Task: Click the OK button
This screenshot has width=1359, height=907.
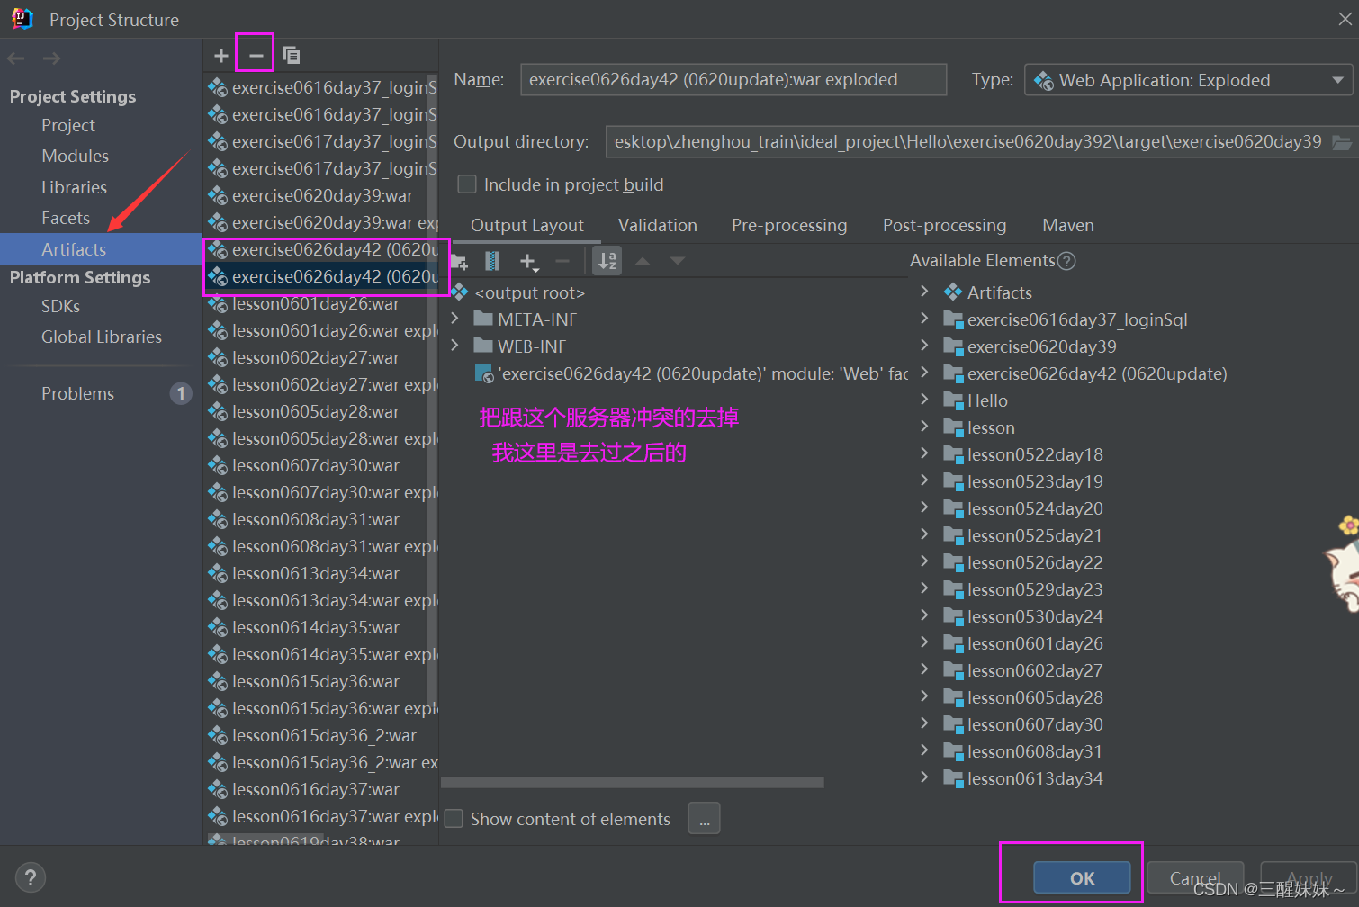Action: tap(1082, 878)
